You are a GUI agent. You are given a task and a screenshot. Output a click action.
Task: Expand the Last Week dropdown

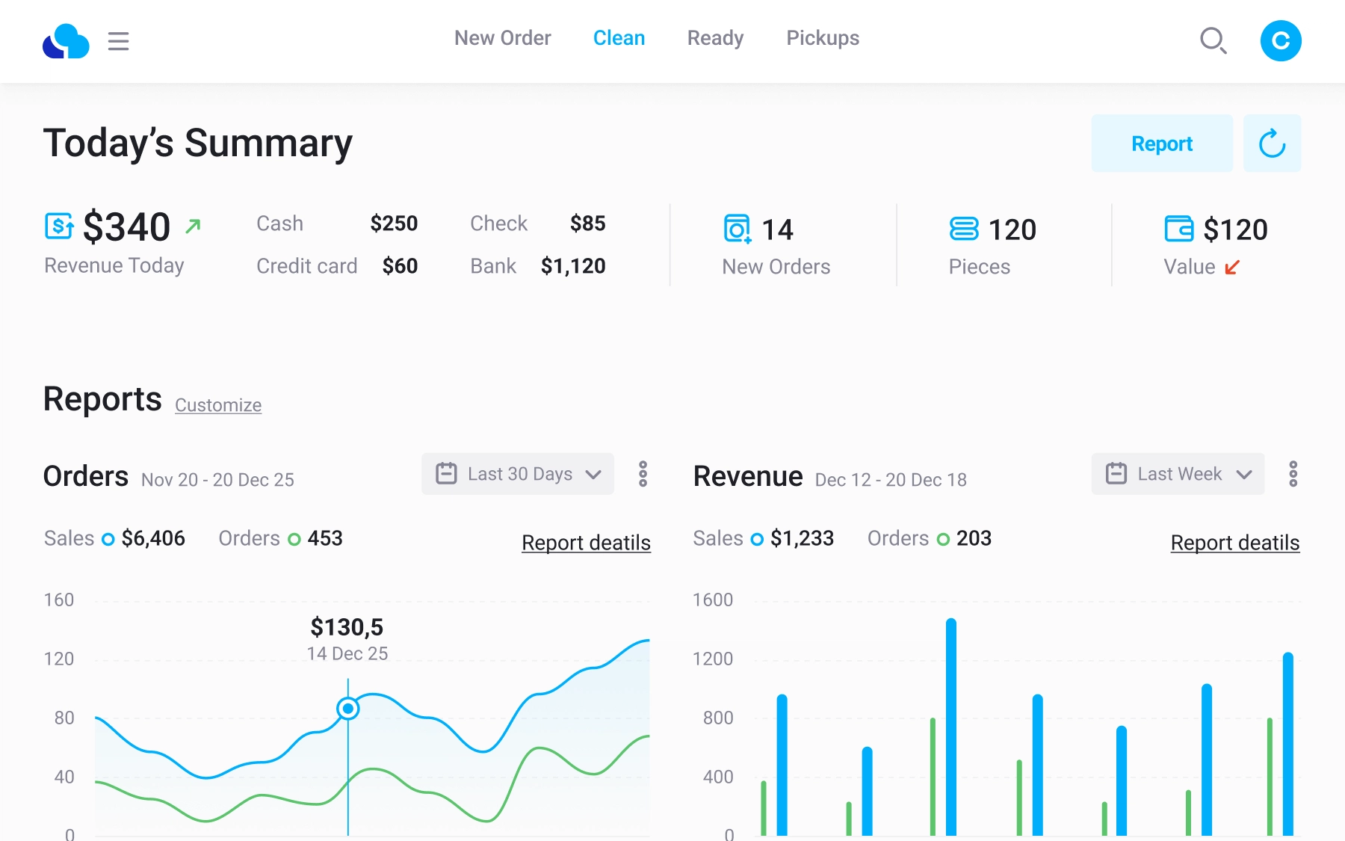(1178, 474)
